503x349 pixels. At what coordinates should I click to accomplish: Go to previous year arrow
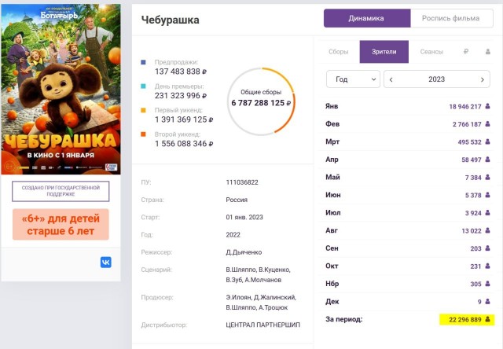391,79
